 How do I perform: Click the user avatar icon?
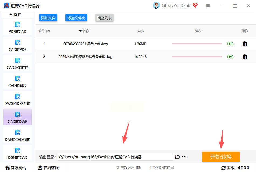point(156,5)
